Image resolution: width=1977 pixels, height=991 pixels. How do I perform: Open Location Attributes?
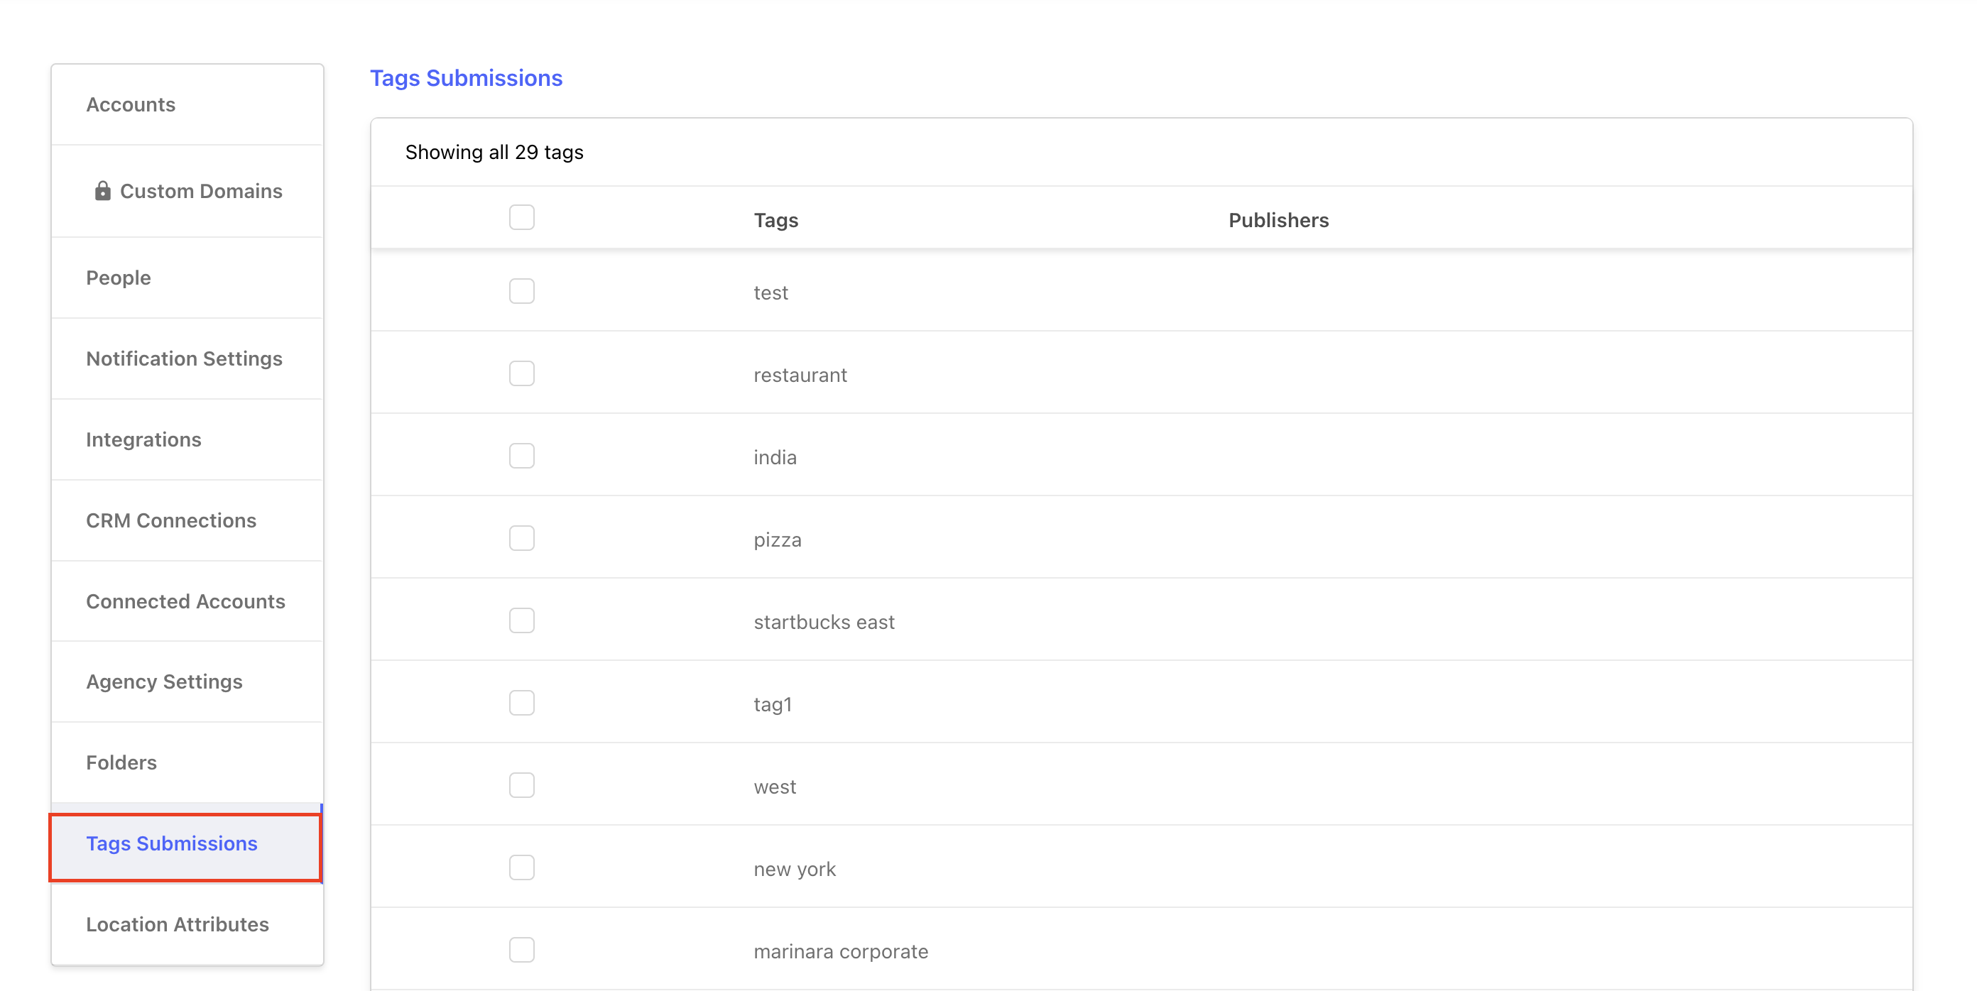point(187,924)
